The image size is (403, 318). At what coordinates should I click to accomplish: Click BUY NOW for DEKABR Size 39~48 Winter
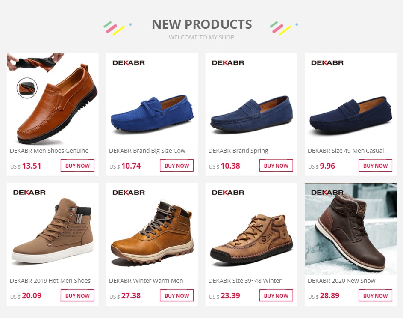(276, 295)
